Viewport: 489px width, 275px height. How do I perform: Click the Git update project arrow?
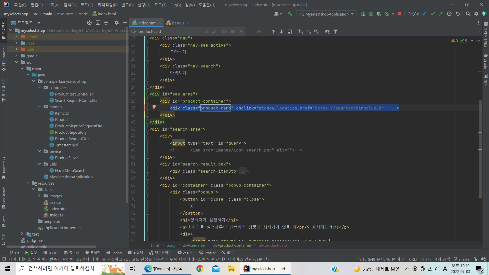(424, 14)
